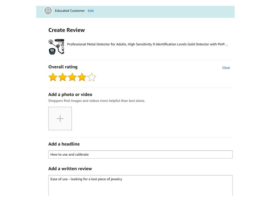
Task: Add a photo using the plus box
Action: [60, 119]
